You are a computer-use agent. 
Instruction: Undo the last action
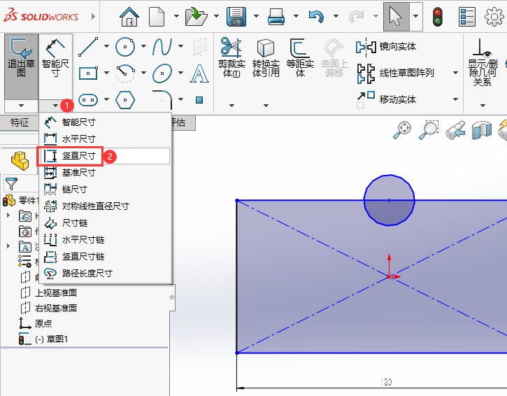(x=316, y=16)
